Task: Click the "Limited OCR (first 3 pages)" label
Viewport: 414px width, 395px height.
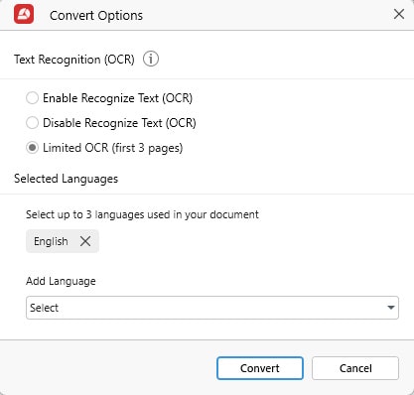Action: [113, 148]
